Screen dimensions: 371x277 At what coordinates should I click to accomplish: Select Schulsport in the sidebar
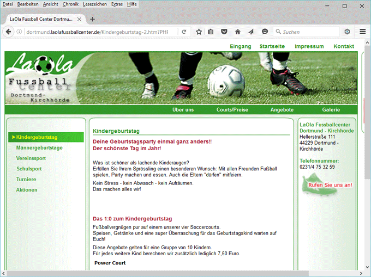(29, 169)
